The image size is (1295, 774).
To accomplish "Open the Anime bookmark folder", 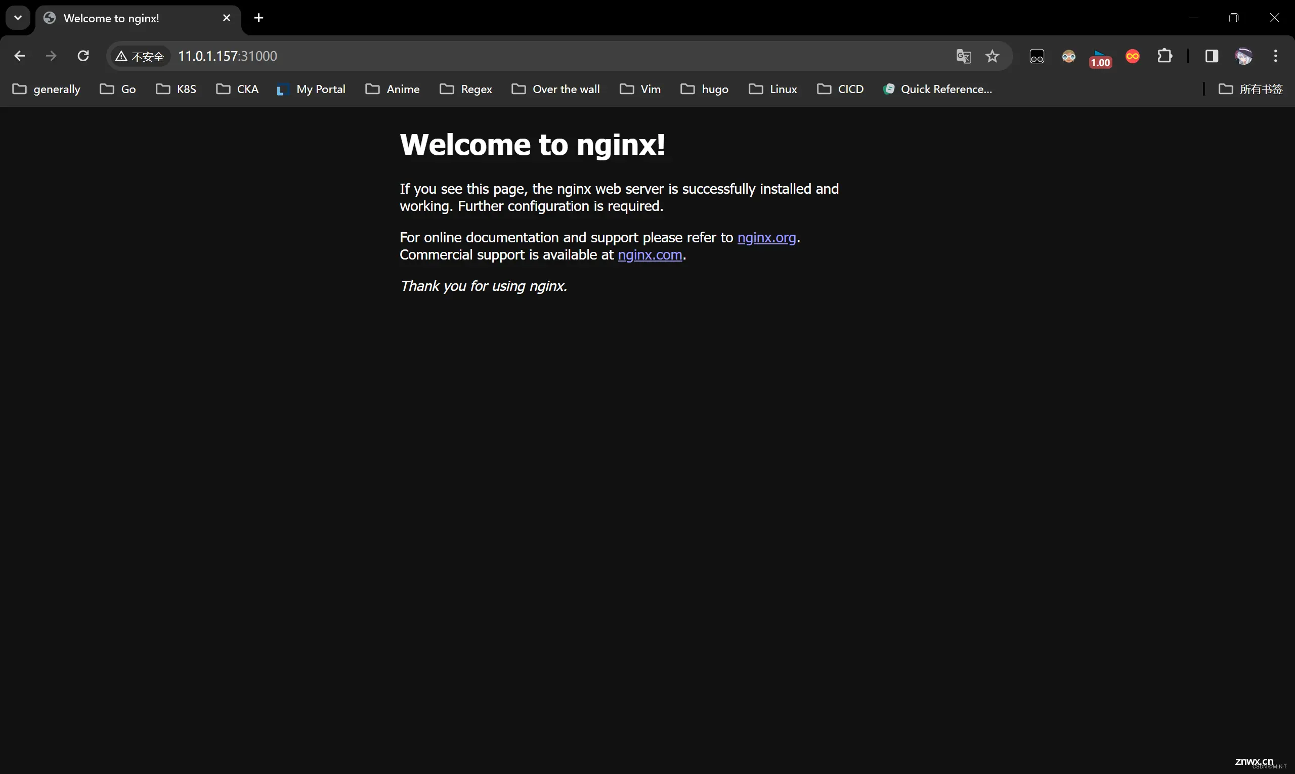I will pos(393,89).
